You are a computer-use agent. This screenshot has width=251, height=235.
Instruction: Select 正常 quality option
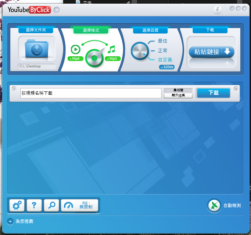[163, 50]
